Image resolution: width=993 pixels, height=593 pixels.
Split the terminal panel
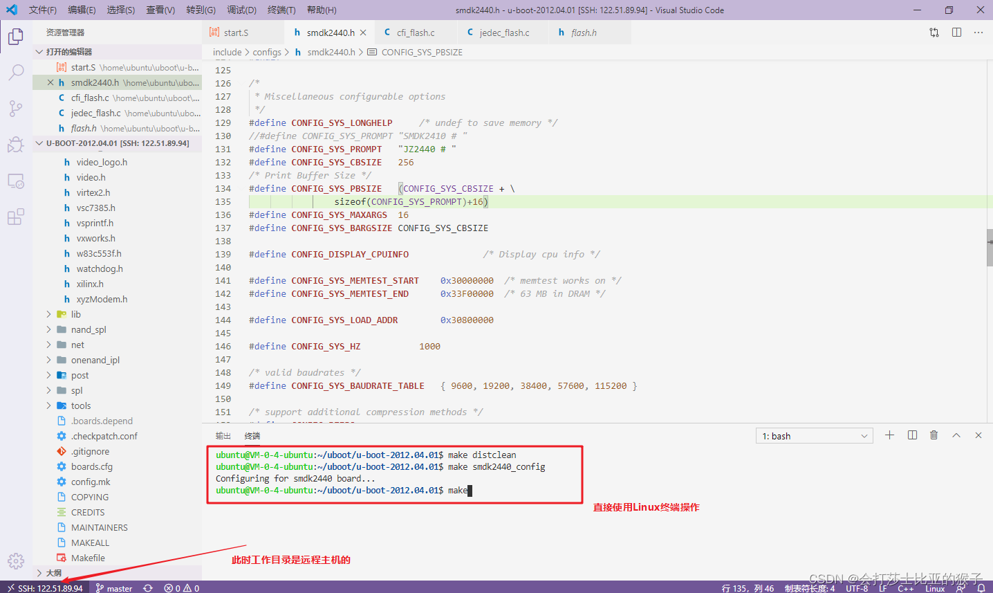(x=912, y=435)
